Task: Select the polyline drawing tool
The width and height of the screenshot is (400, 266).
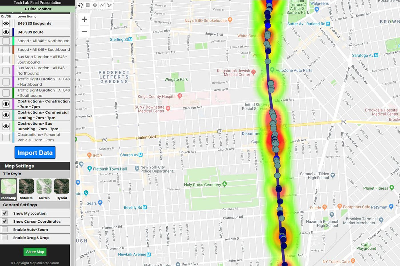Action: tap(102, 5)
